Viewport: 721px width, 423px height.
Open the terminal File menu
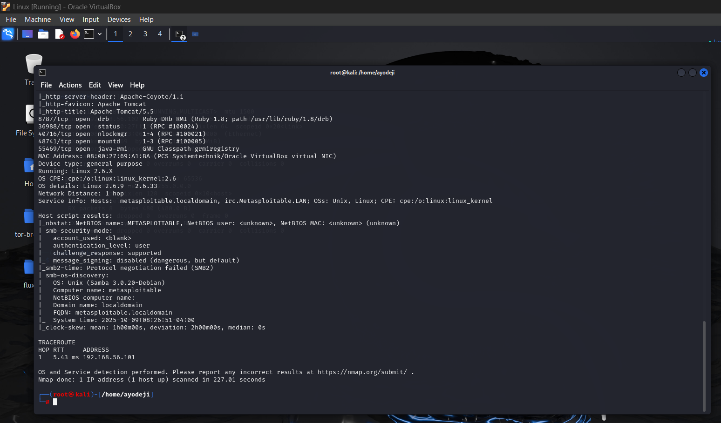coord(46,85)
